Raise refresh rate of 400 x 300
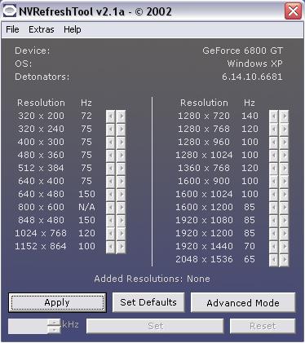Viewport: 305px width, 343px height. (121, 143)
